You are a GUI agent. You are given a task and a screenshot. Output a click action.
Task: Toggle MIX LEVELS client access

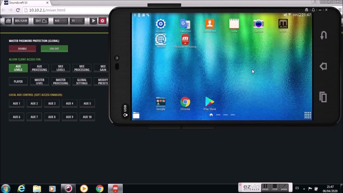click(x=61, y=68)
